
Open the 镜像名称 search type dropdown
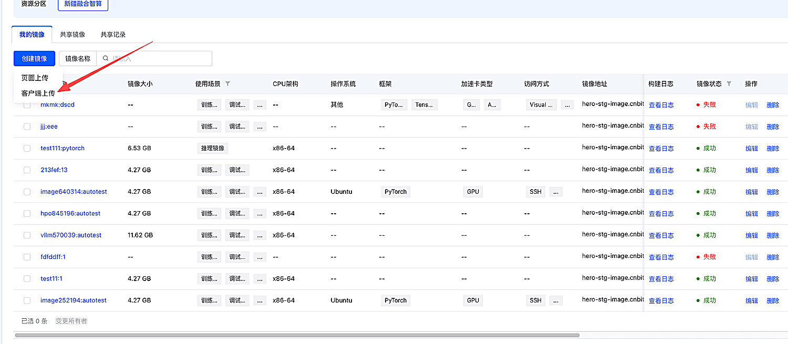click(78, 59)
